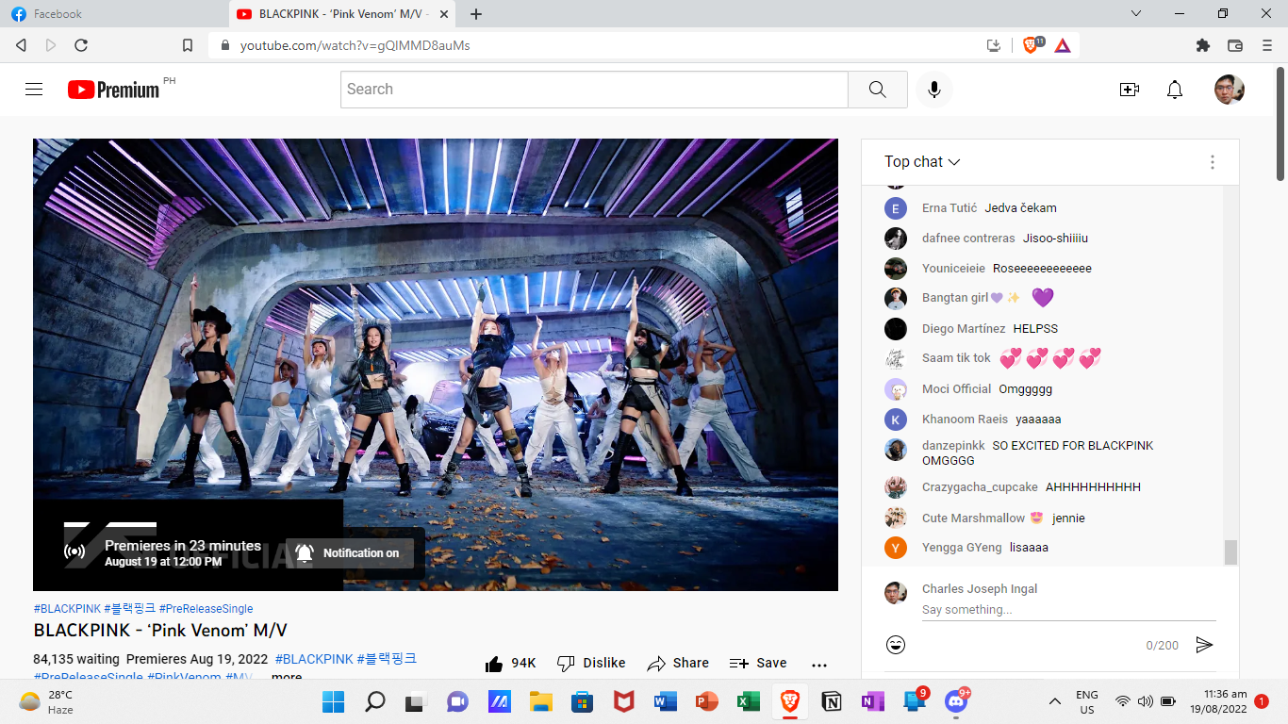Open browser extensions puzzle icon
Viewport: 1288px width, 724px height.
[1202, 45]
